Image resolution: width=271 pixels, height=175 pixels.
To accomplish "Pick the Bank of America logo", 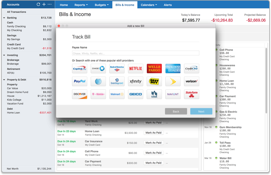I will tap(117, 68).
